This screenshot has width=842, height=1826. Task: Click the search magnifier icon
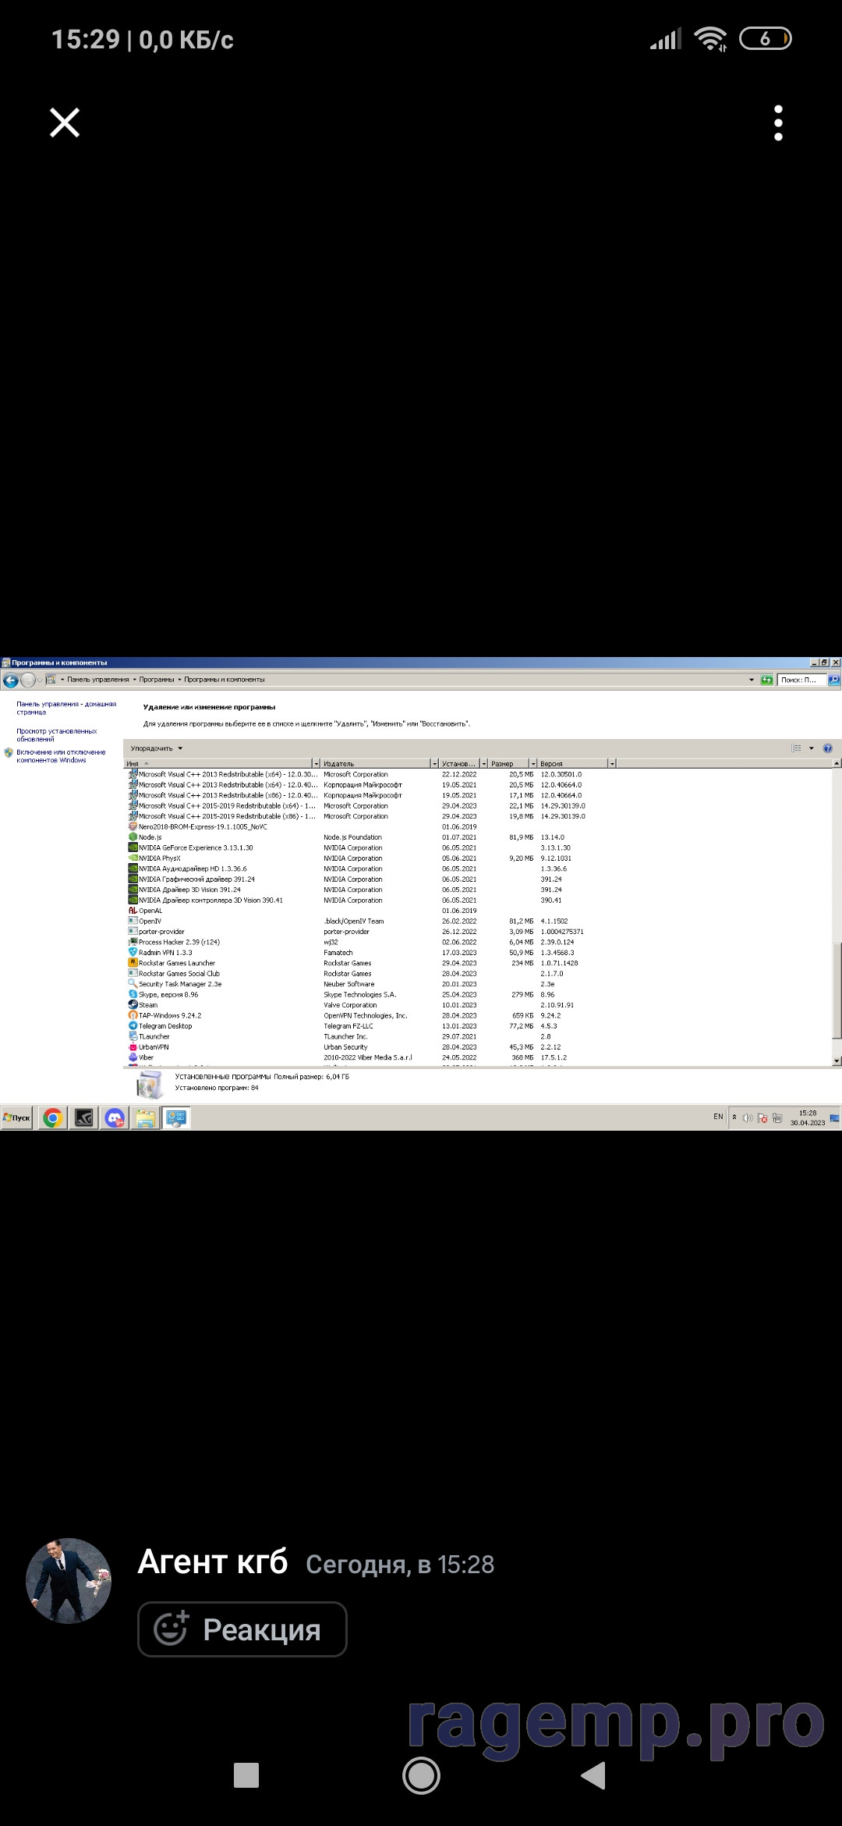pos(834,680)
